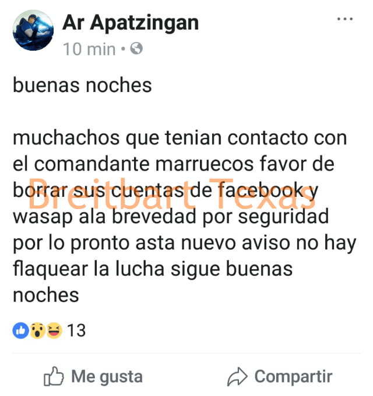Click the globe public privacy icon
373x396 pixels.
[x=136, y=48]
